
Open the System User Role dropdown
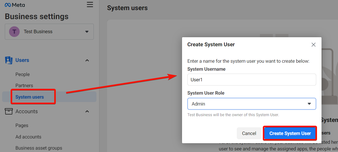(x=251, y=104)
